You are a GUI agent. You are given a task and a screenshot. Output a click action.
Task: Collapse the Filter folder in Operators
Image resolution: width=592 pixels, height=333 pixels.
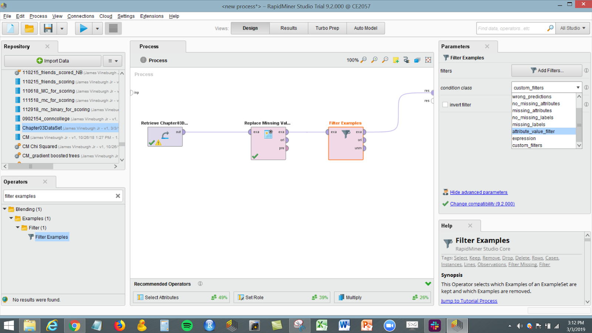coord(18,228)
